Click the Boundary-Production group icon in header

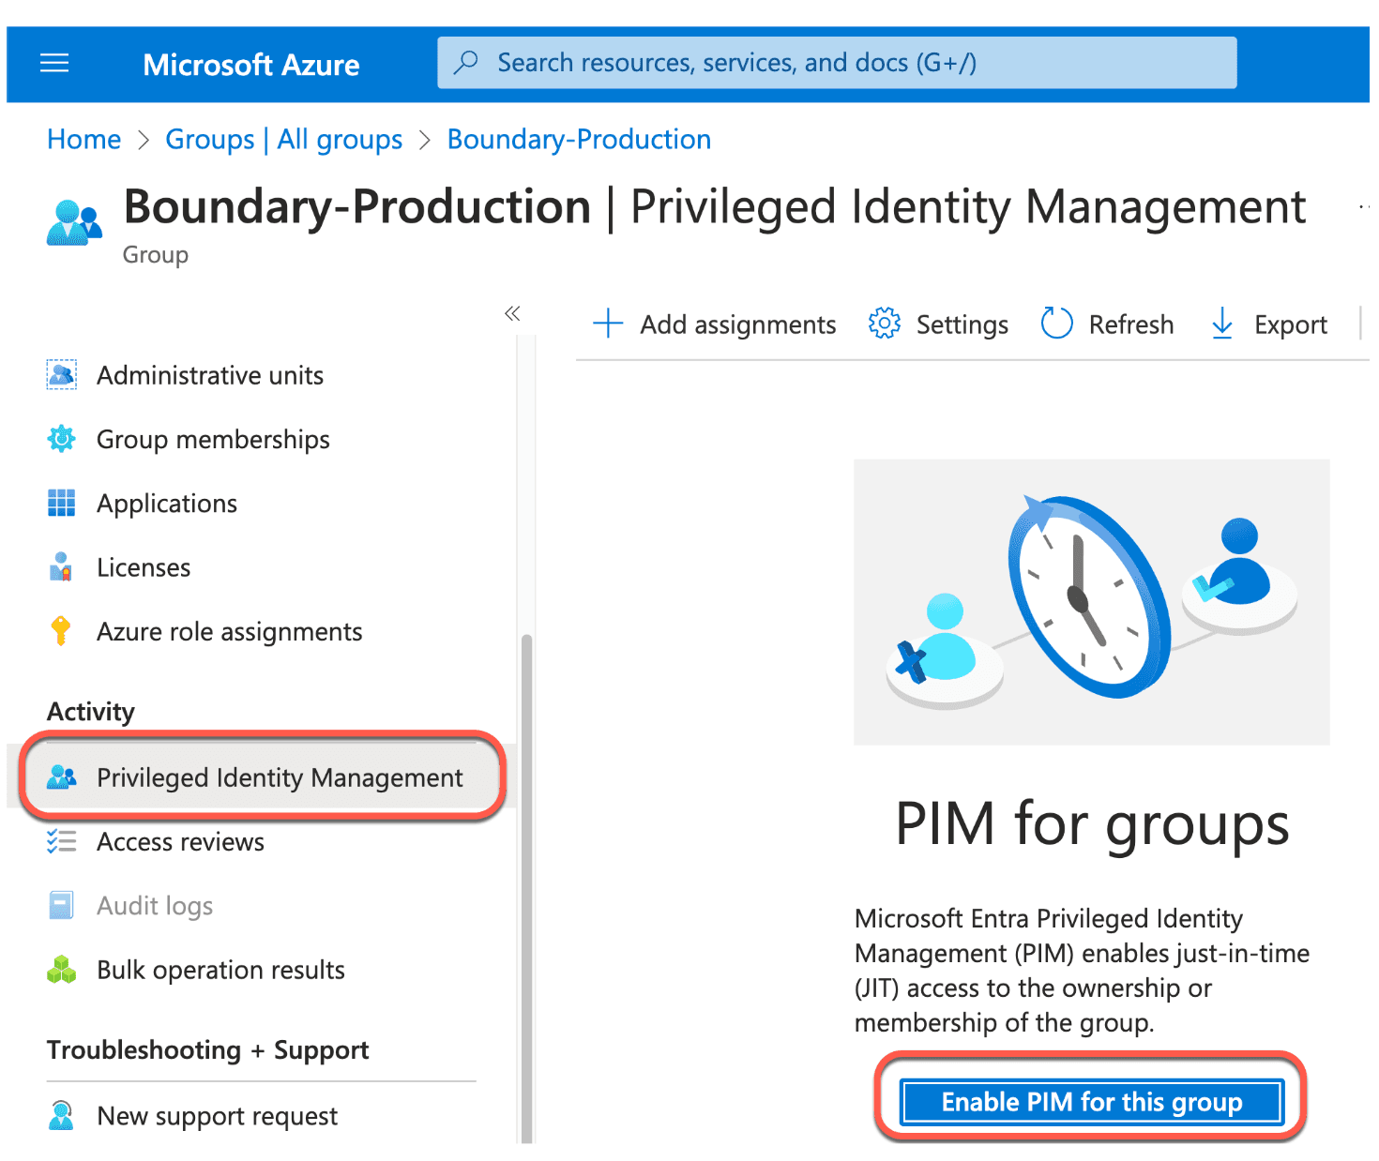74,223
